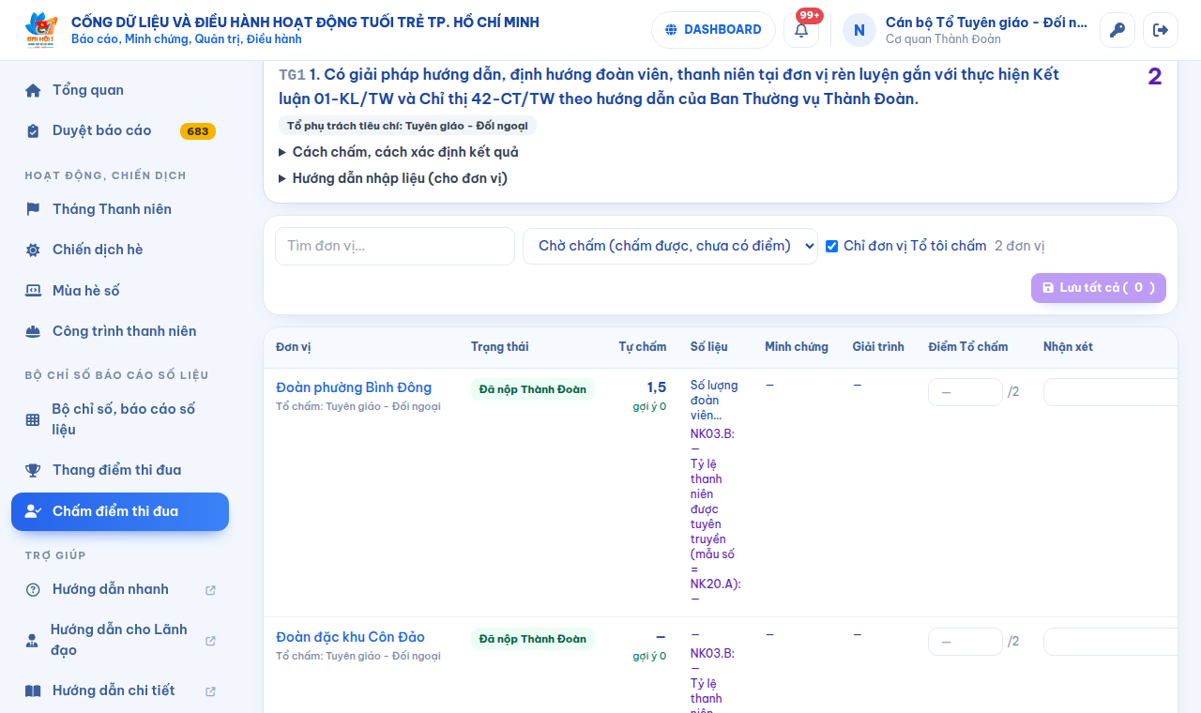Image resolution: width=1201 pixels, height=713 pixels.
Task: Go to Duyệt báo cáo in sidebar
Action: point(120,130)
